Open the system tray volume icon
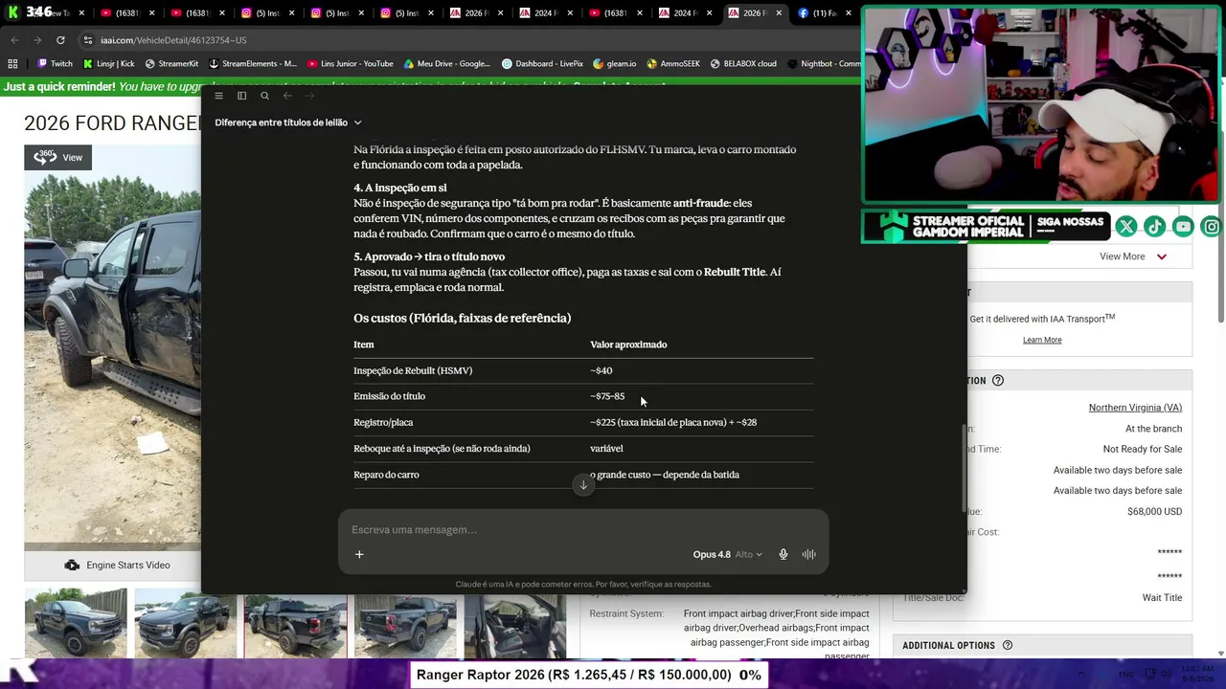Viewport: 1226px width, 689px height. (x=1166, y=675)
